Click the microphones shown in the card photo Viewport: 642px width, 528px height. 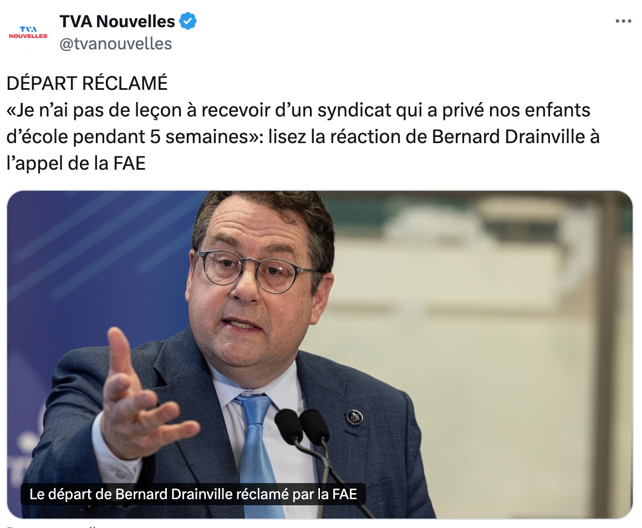point(303,426)
